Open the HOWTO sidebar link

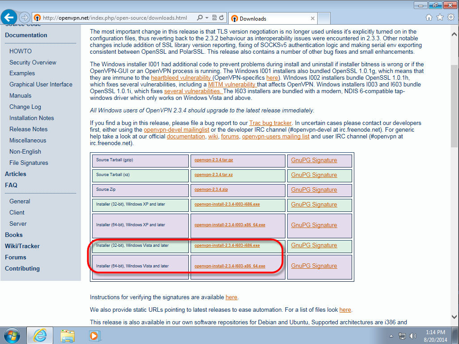coord(21,51)
